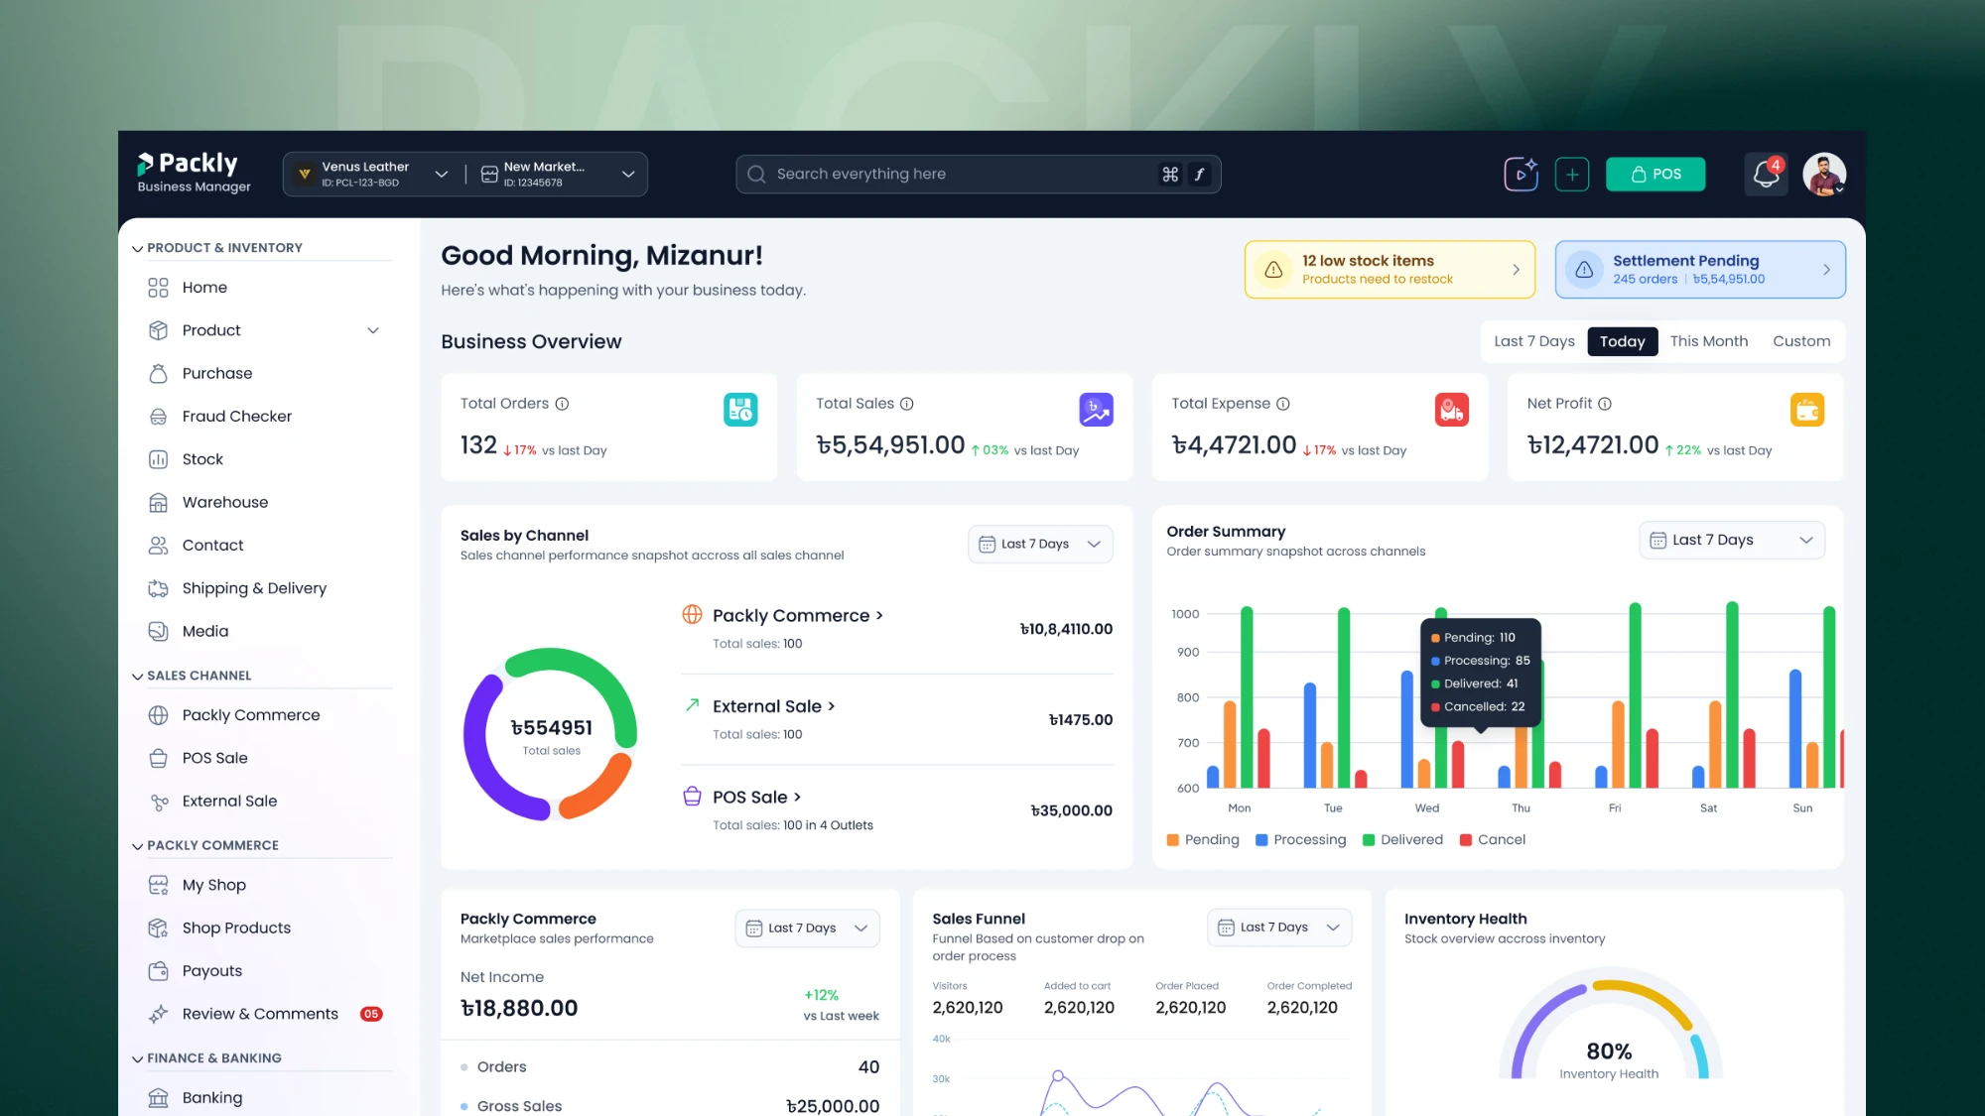This screenshot has height=1116, width=1985.
Task: Click the Total Sales card chart icon
Action: [x=1096, y=410]
